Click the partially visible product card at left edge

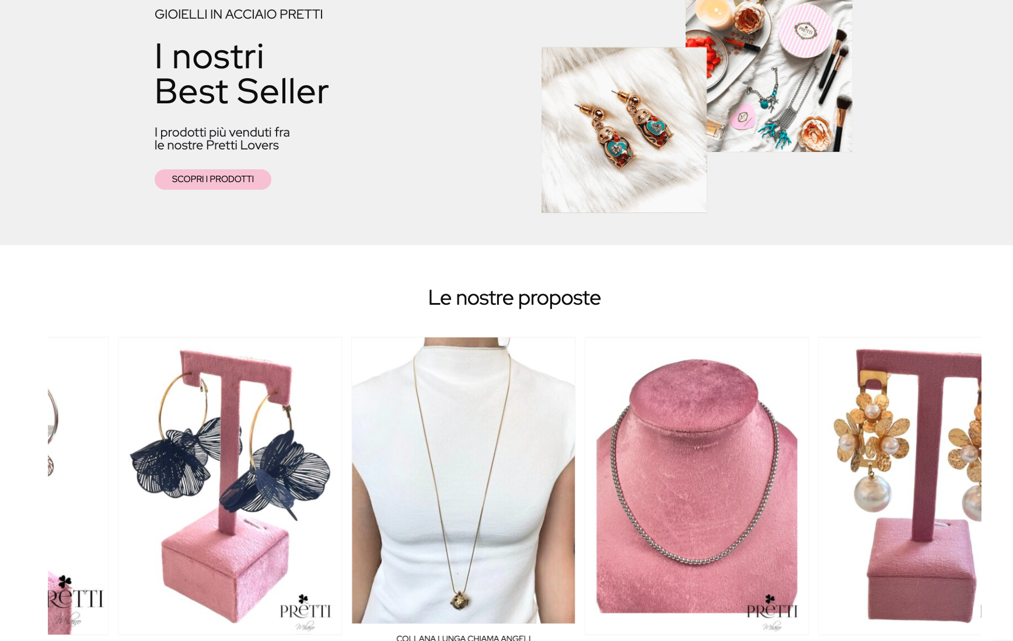pyautogui.click(x=78, y=486)
